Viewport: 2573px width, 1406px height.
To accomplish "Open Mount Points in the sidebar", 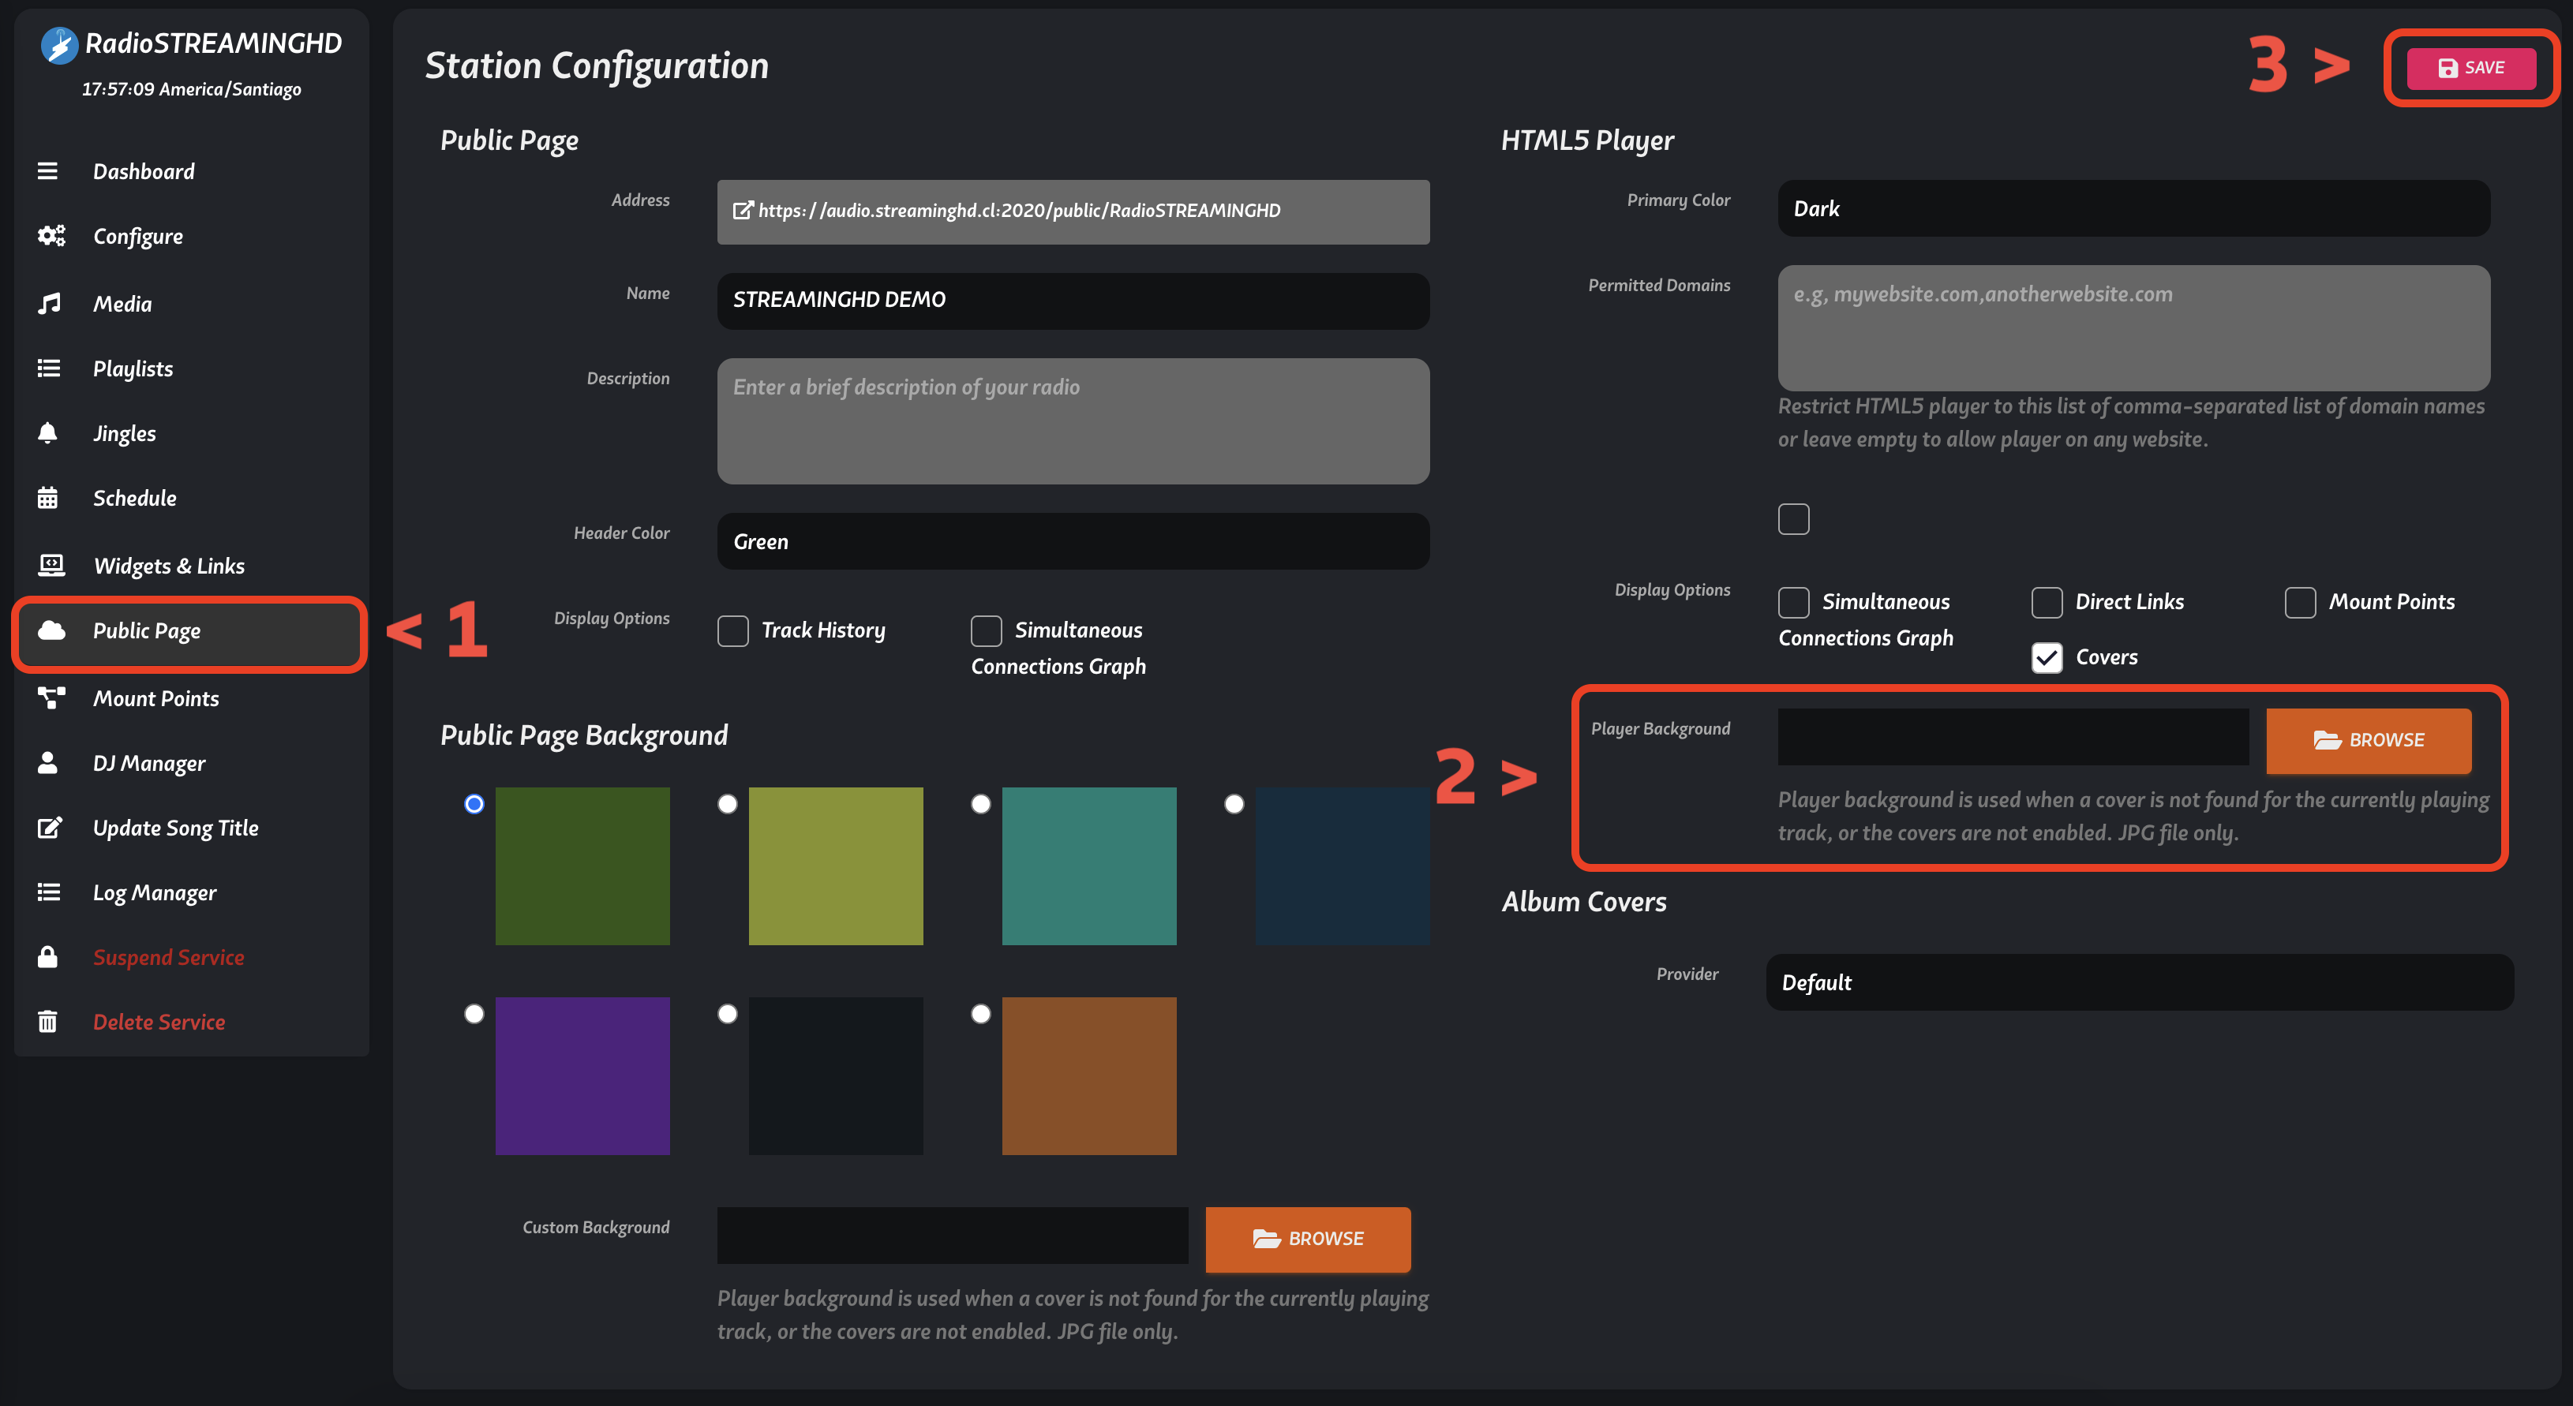I will [x=155, y=699].
